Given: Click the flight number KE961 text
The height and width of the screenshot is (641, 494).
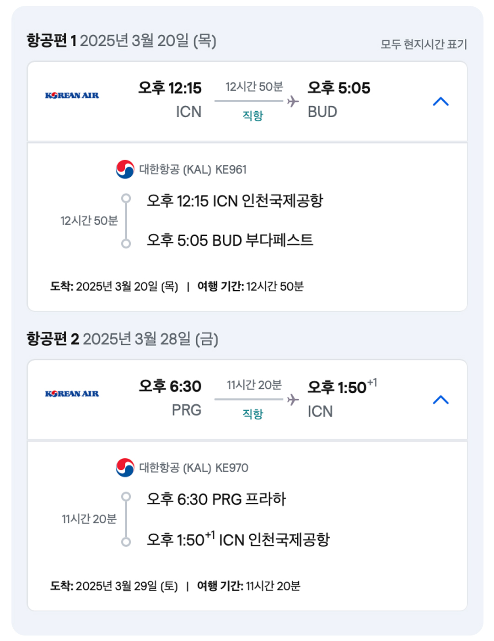Looking at the screenshot, I should coord(231,170).
